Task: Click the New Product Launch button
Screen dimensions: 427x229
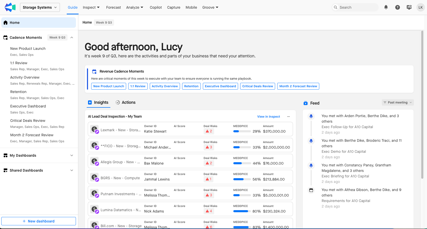Action: (x=109, y=86)
